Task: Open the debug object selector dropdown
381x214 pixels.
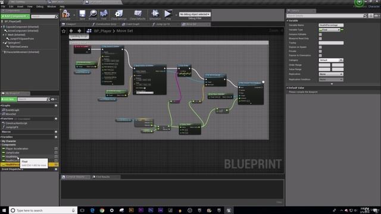Action: pos(195,14)
